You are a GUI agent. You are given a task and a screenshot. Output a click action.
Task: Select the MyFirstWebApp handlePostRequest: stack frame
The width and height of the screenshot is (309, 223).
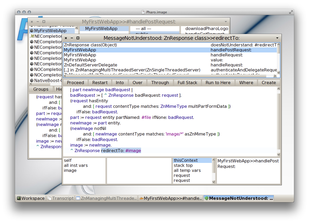[170, 50]
